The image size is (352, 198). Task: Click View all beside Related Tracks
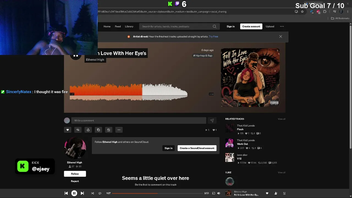pyautogui.click(x=282, y=119)
